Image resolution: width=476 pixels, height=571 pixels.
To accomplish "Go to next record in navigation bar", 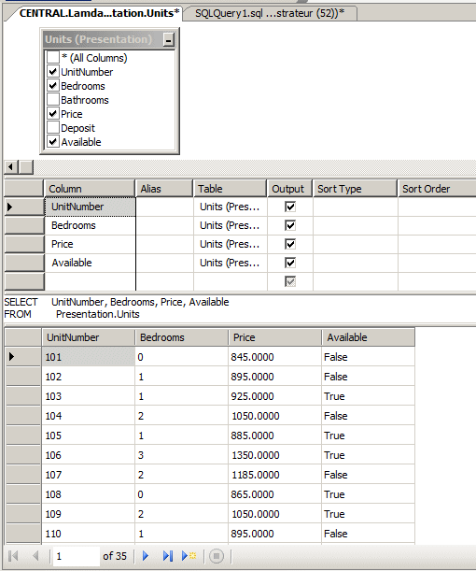I will 146,556.
